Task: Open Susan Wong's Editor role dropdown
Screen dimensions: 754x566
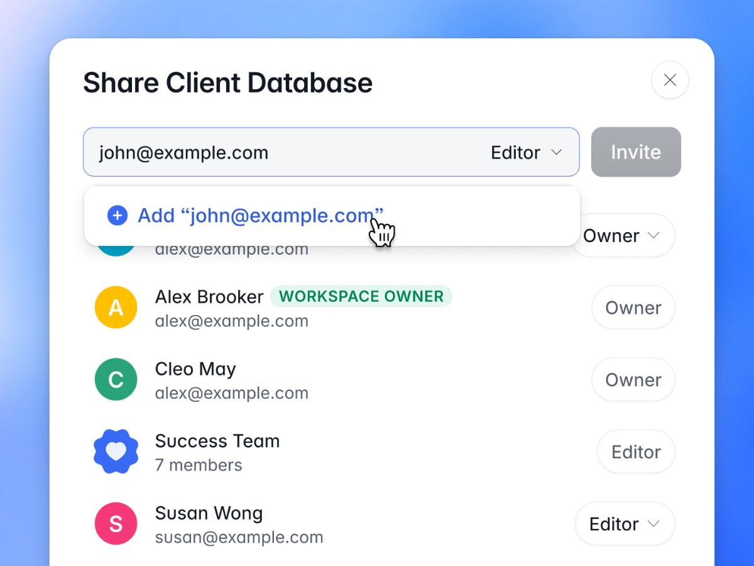Action: click(x=625, y=524)
